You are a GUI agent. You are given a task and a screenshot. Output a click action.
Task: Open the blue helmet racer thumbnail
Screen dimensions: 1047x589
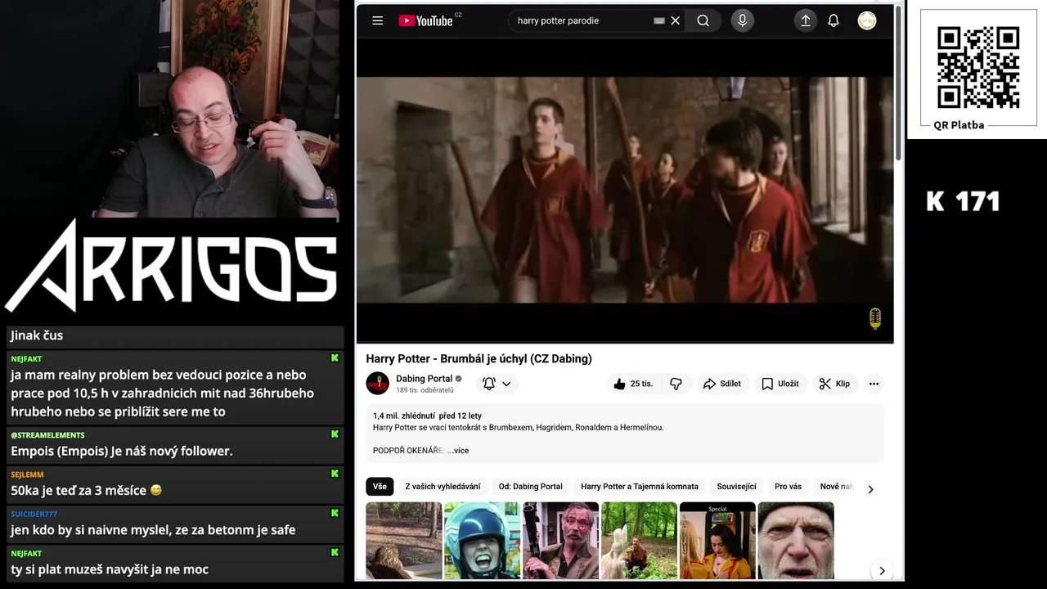click(x=482, y=541)
